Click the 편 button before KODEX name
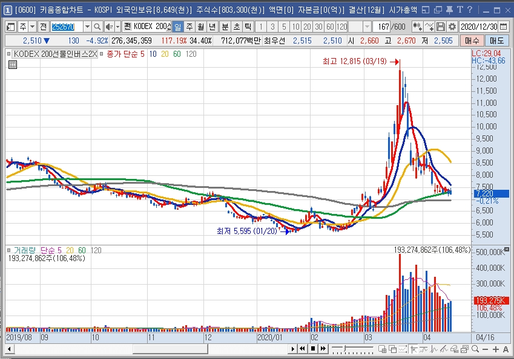The height and width of the screenshot is (359, 514). (127, 27)
